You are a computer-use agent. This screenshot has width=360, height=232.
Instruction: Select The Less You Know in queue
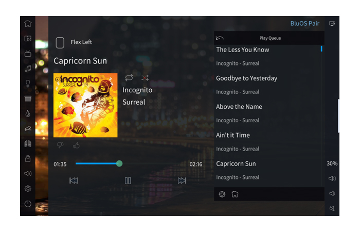(268, 56)
